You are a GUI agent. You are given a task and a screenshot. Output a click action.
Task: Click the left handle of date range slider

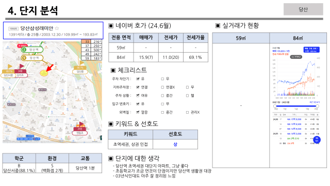click(275, 106)
